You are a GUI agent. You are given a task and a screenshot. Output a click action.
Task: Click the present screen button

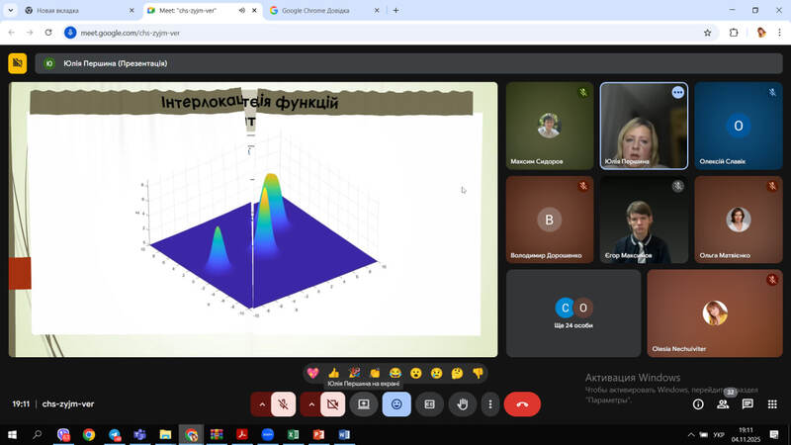pos(363,403)
